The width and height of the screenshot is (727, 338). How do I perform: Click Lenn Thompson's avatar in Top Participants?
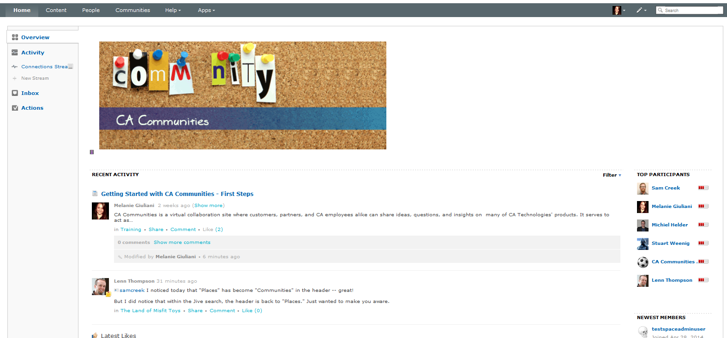coord(643,281)
